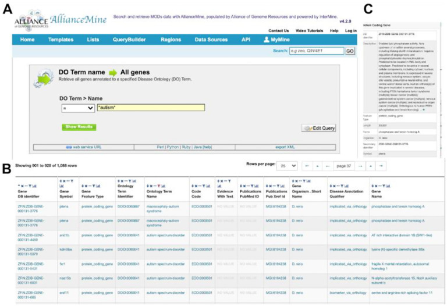Remove the Ontology Term Identifier column
The image size is (447, 306).
[122, 181]
